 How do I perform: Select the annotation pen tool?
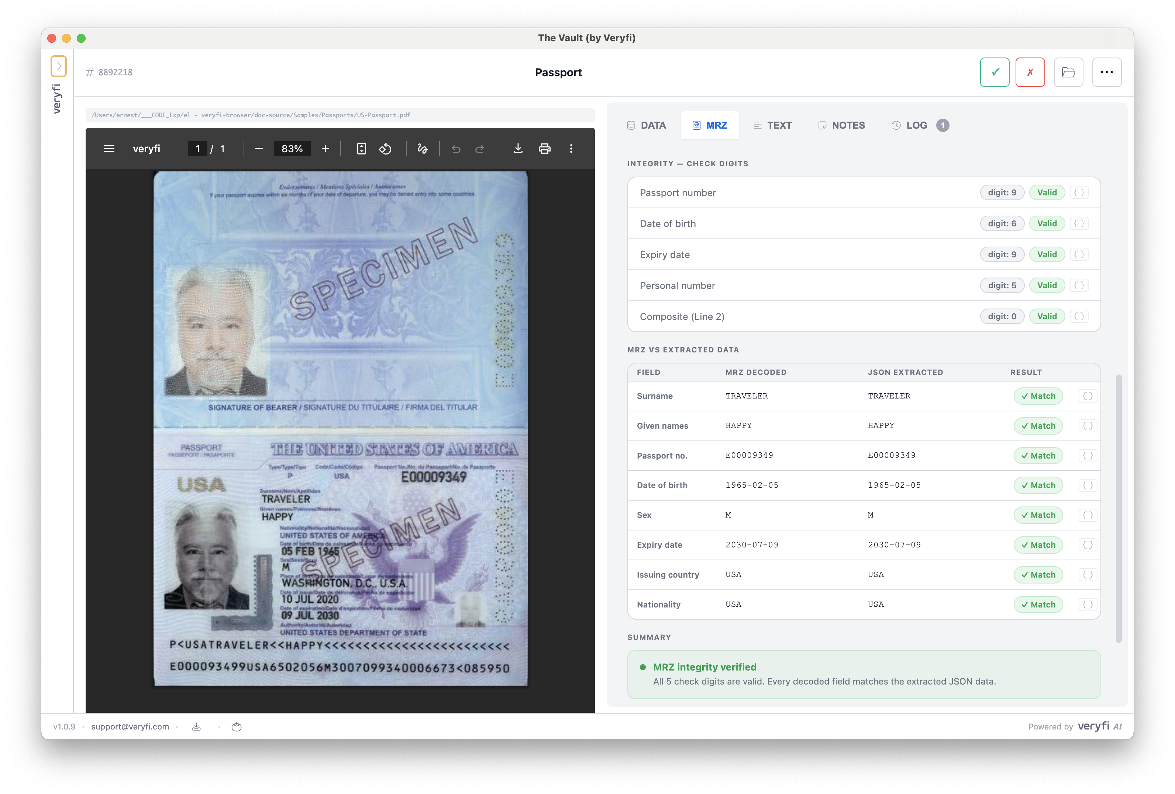(x=423, y=149)
